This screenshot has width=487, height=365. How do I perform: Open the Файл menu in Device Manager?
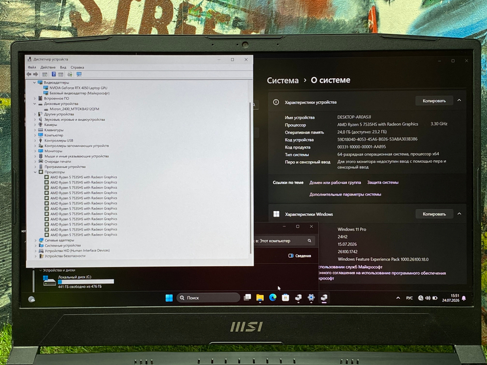tap(32, 67)
